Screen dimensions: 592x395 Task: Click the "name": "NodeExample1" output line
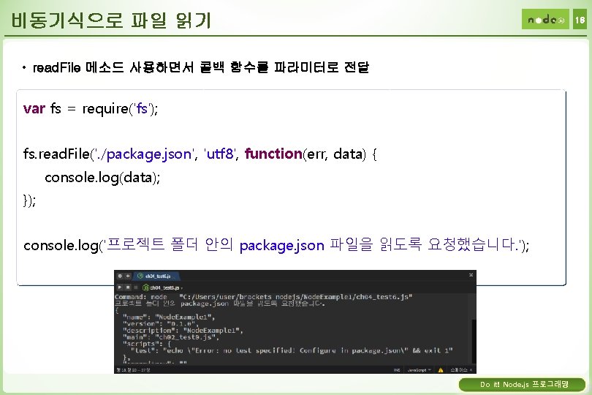168,317
